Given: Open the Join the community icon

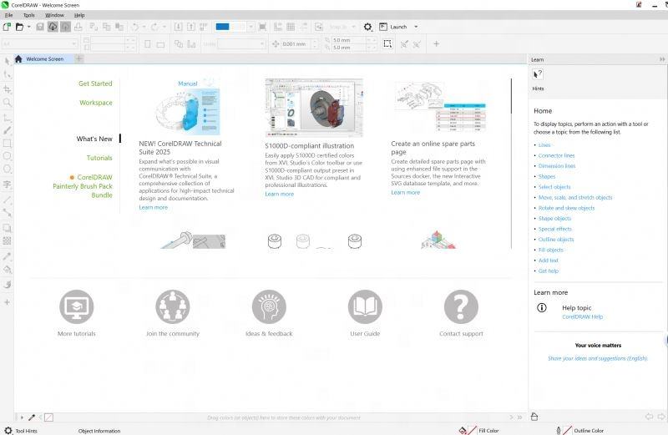Looking at the screenshot, I should coord(172,306).
